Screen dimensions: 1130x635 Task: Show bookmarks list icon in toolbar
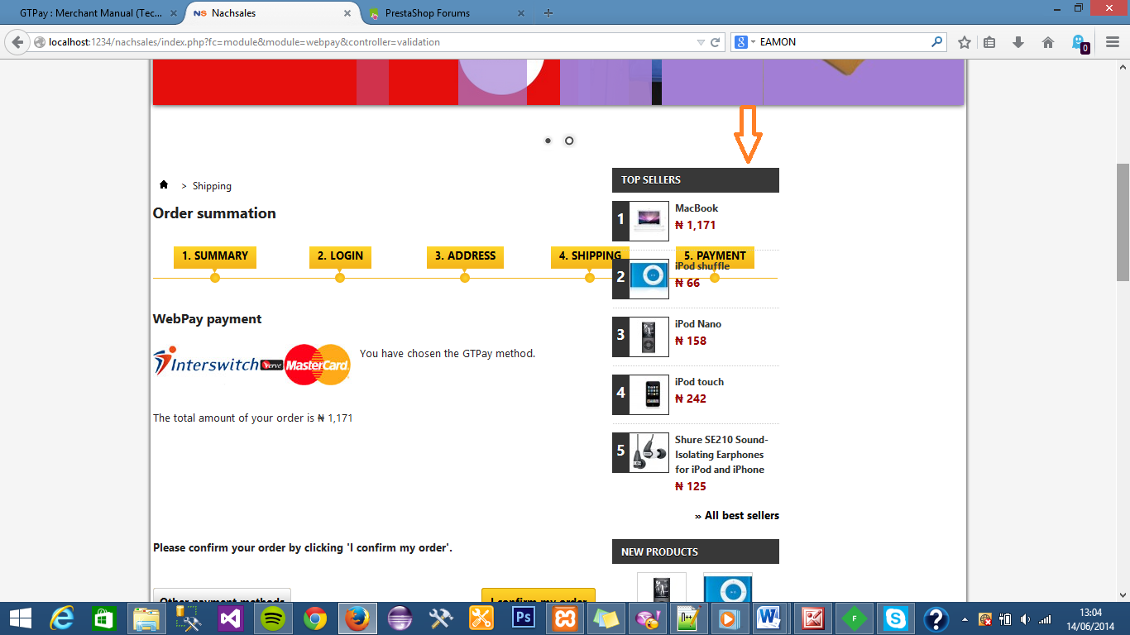(x=990, y=42)
